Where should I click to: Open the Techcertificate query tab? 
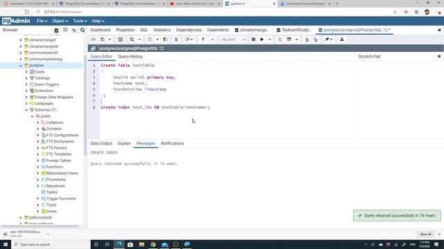pyautogui.click(x=293, y=30)
